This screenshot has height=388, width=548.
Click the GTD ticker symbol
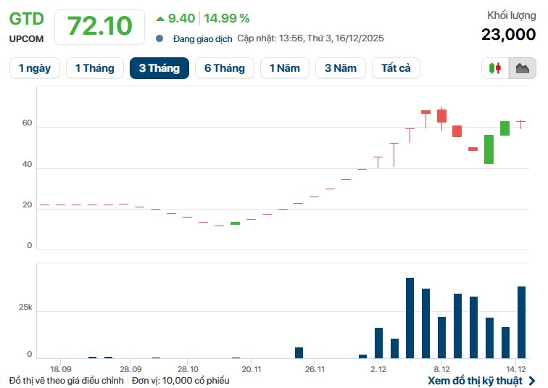(27, 19)
